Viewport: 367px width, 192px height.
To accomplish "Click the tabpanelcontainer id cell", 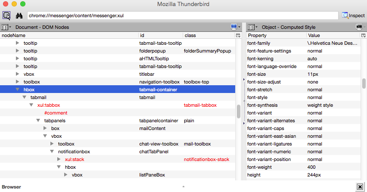I will [x=159, y=121].
